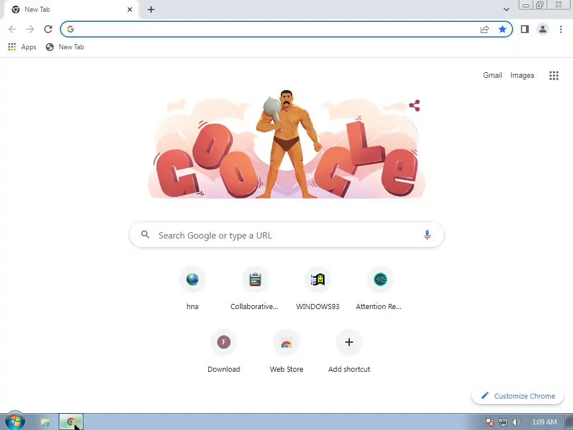Open the Collaborative shortcut
This screenshot has height=430, width=573.
point(255,289)
